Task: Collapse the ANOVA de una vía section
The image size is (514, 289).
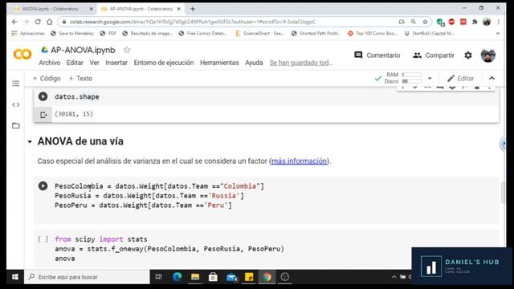Action: click(30, 142)
